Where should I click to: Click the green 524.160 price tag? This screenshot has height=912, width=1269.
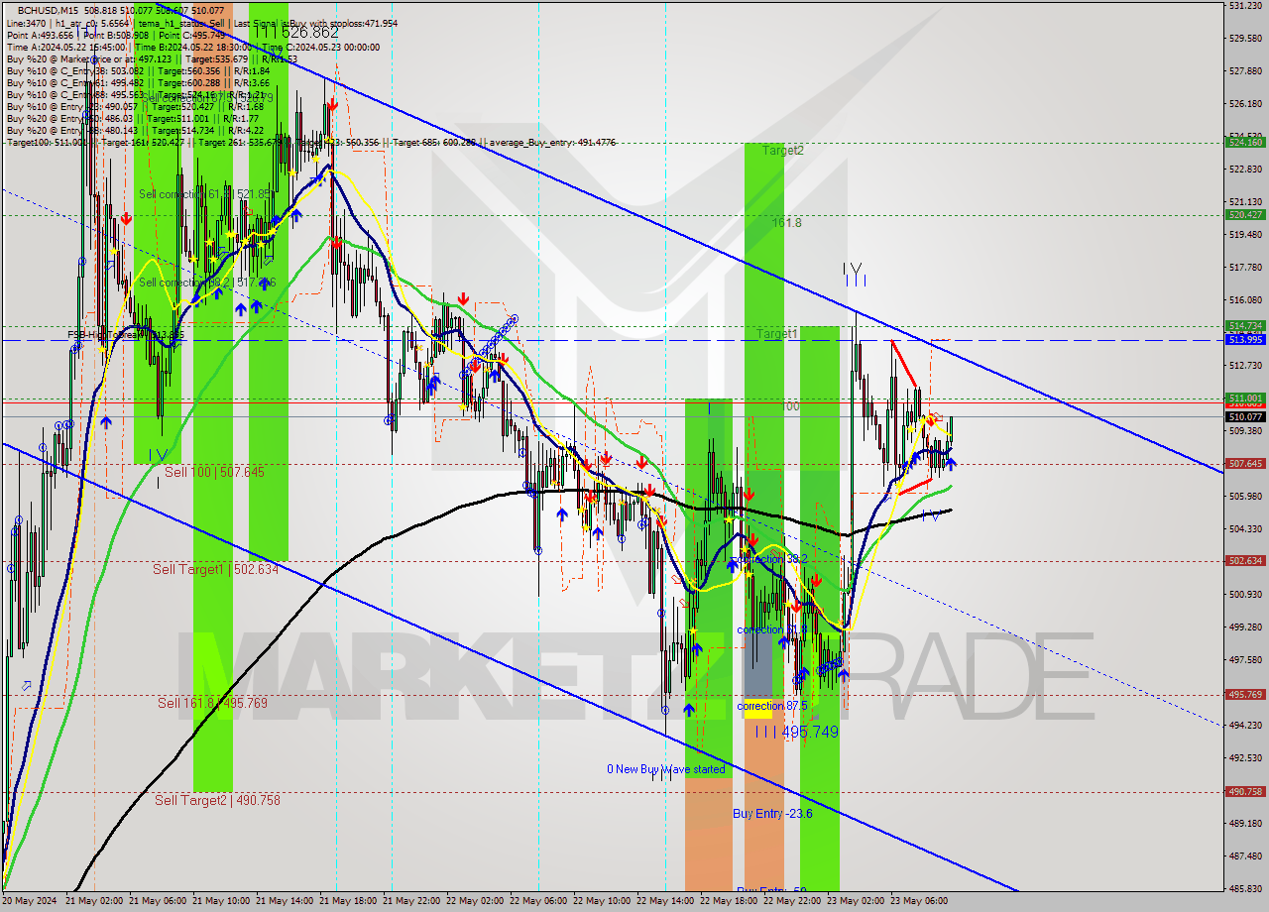tap(1244, 143)
